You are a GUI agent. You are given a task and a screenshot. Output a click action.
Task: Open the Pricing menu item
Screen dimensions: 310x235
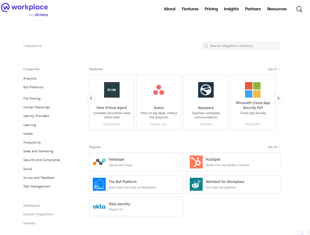(211, 9)
